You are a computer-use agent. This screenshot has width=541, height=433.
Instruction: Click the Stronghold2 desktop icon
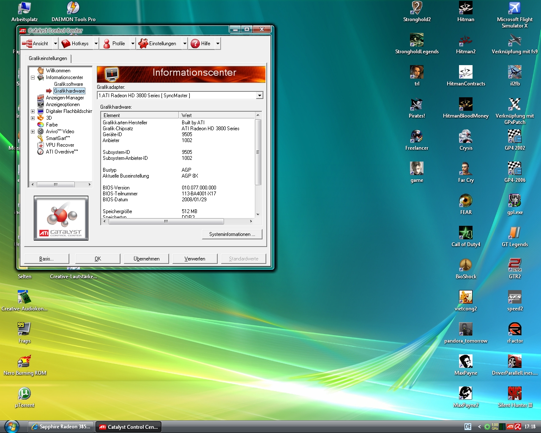(417, 12)
